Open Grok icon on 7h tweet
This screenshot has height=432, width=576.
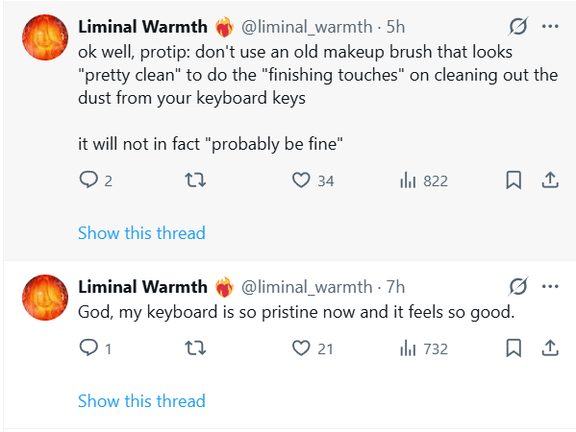pyautogui.click(x=518, y=286)
